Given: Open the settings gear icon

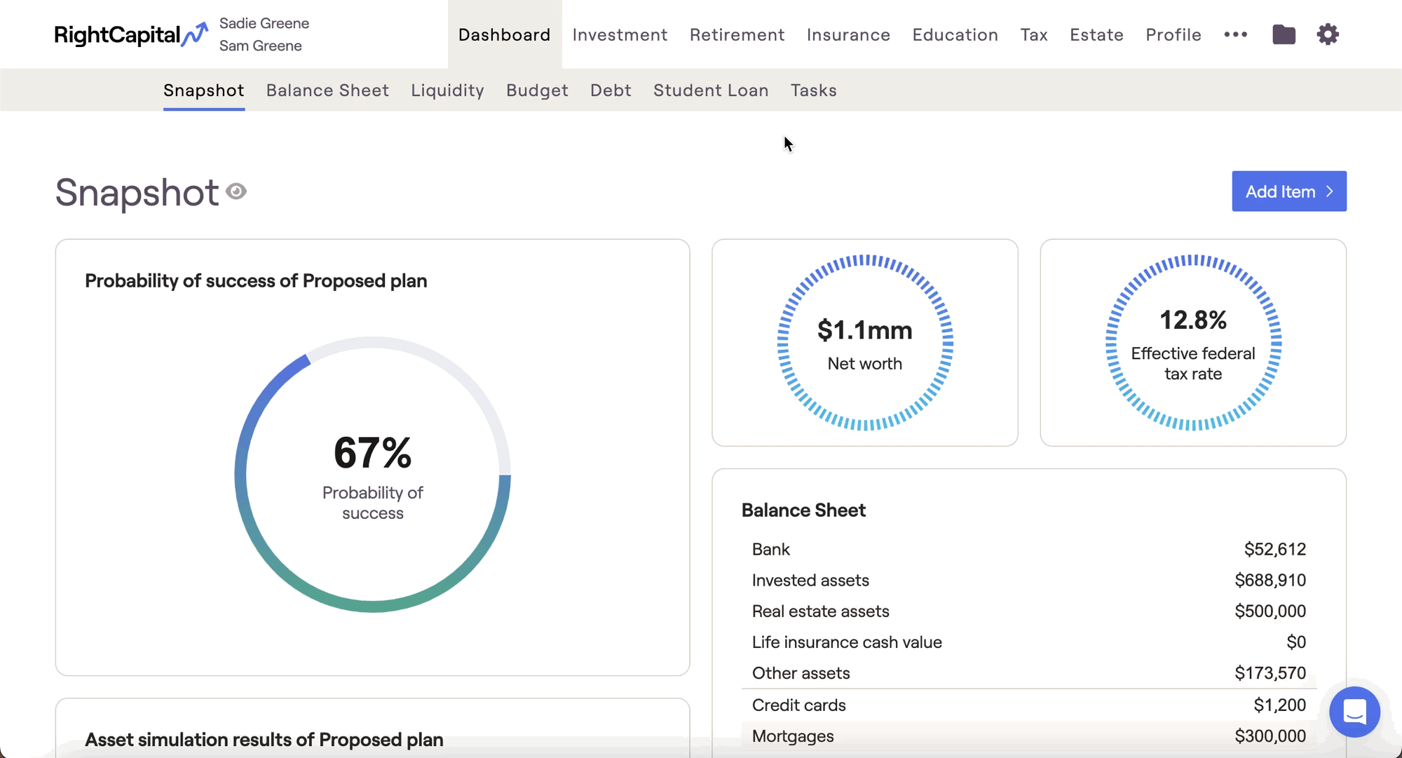Looking at the screenshot, I should point(1328,34).
